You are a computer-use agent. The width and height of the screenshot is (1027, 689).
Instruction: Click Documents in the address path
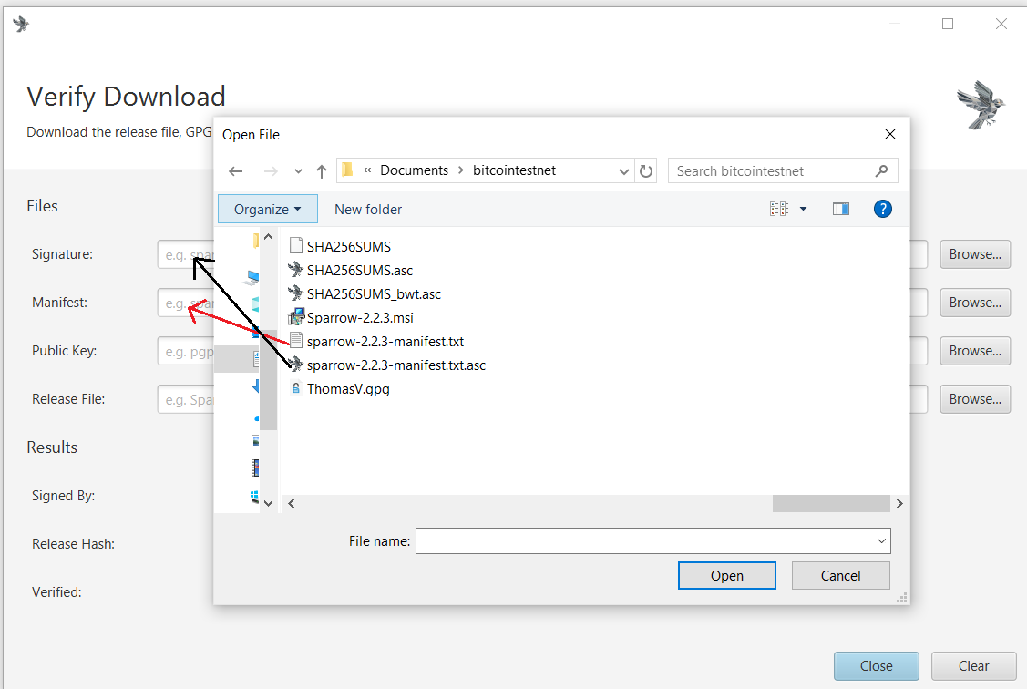(414, 170)
